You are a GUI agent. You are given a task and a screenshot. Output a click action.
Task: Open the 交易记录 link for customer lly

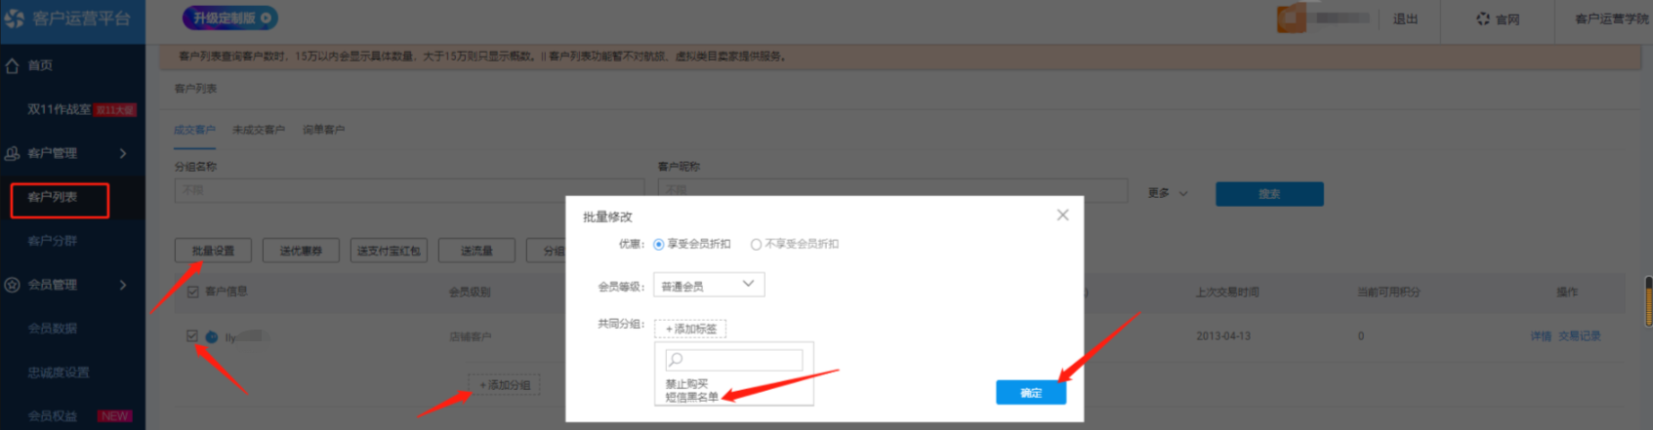1580,336
